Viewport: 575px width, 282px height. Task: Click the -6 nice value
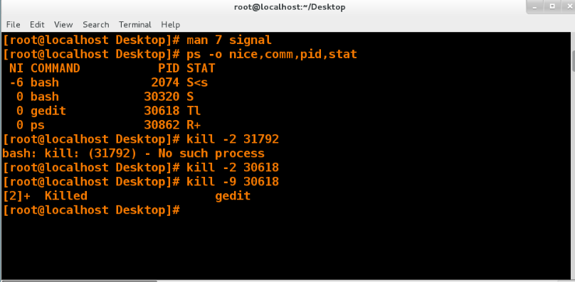(x=16, y=82)
